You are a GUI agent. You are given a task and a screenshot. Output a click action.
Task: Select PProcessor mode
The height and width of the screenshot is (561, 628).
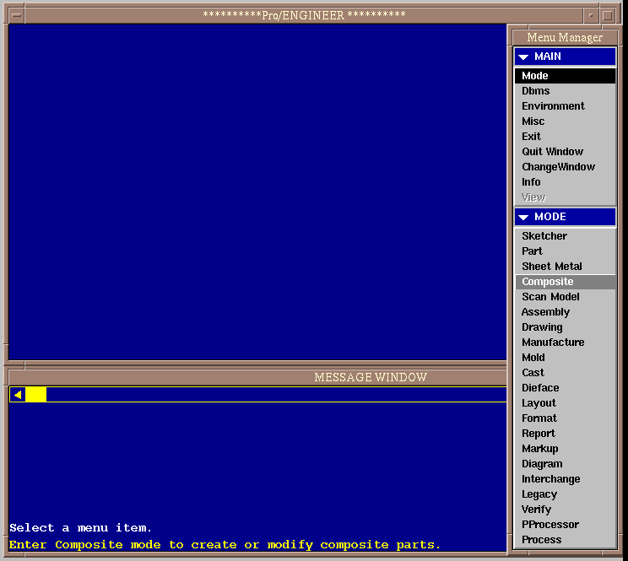point(566,525)
